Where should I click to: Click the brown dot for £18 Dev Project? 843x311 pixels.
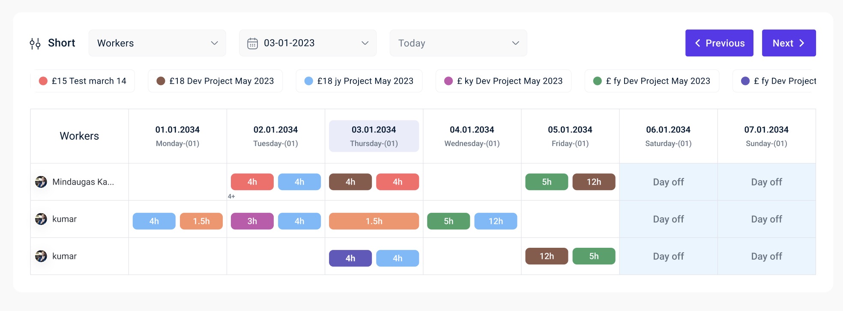click(x=161, y=81)
